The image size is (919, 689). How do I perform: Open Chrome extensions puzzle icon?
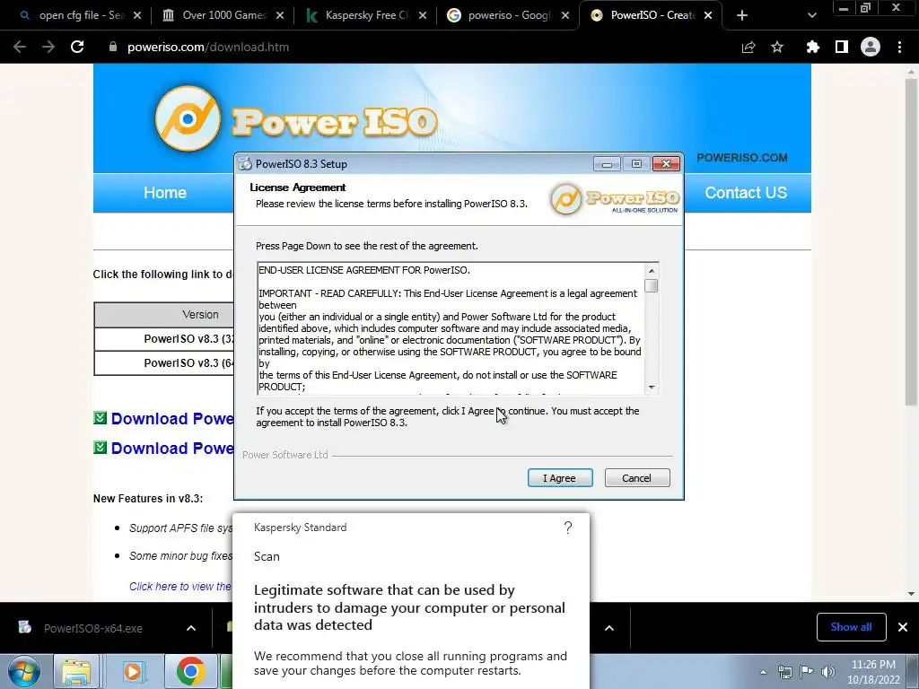pyautogui.click(x=812, y=47)
